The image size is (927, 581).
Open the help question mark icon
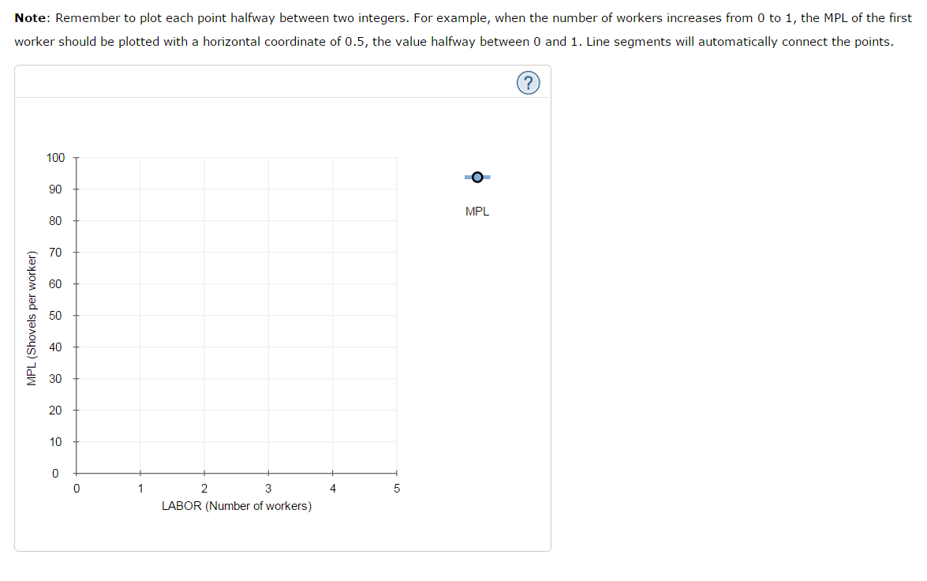[x=529, y=82]
